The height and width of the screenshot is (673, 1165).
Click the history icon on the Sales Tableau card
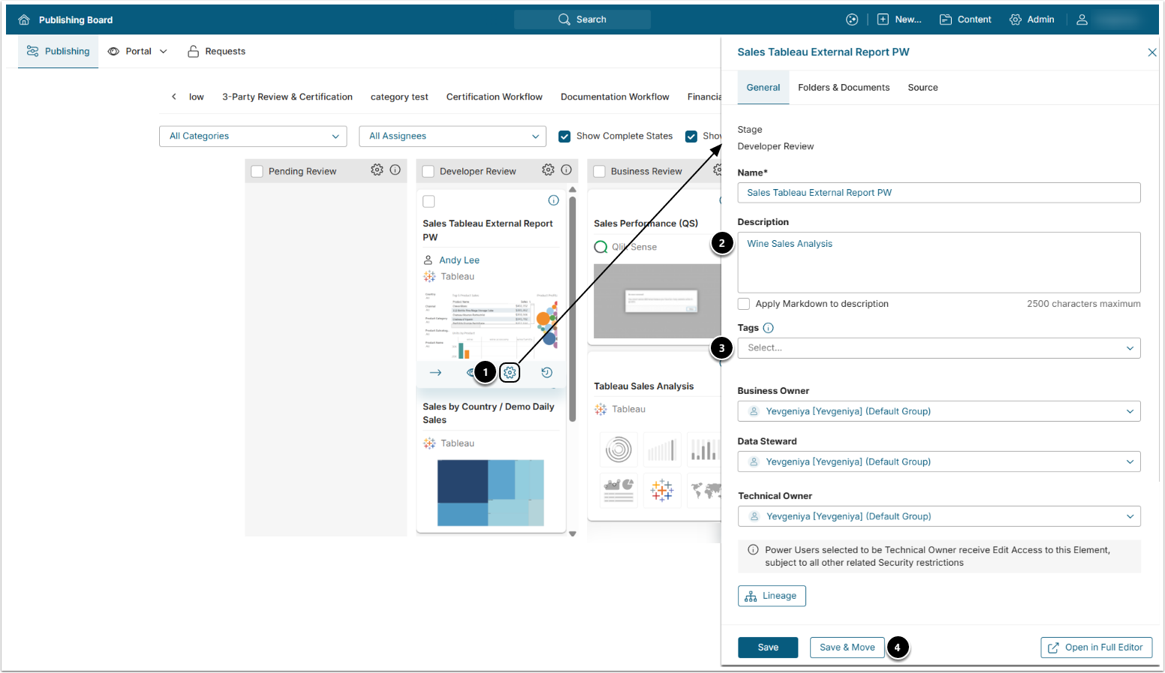(x=547, y=372)
